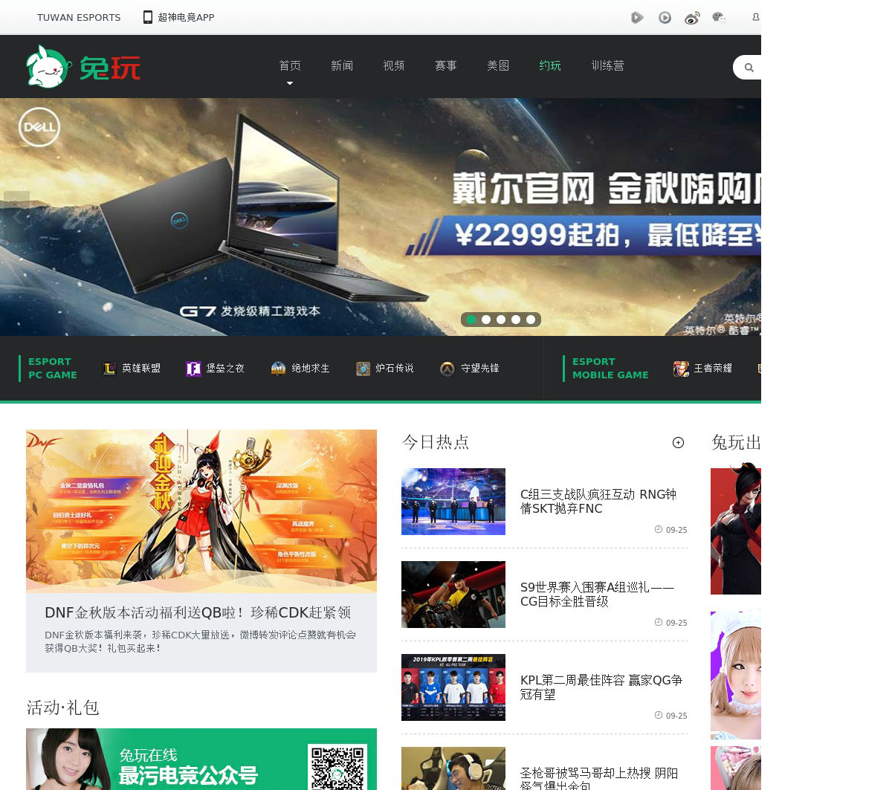
Task: Open the 视频 nav menu
Action: click(394, 66)
